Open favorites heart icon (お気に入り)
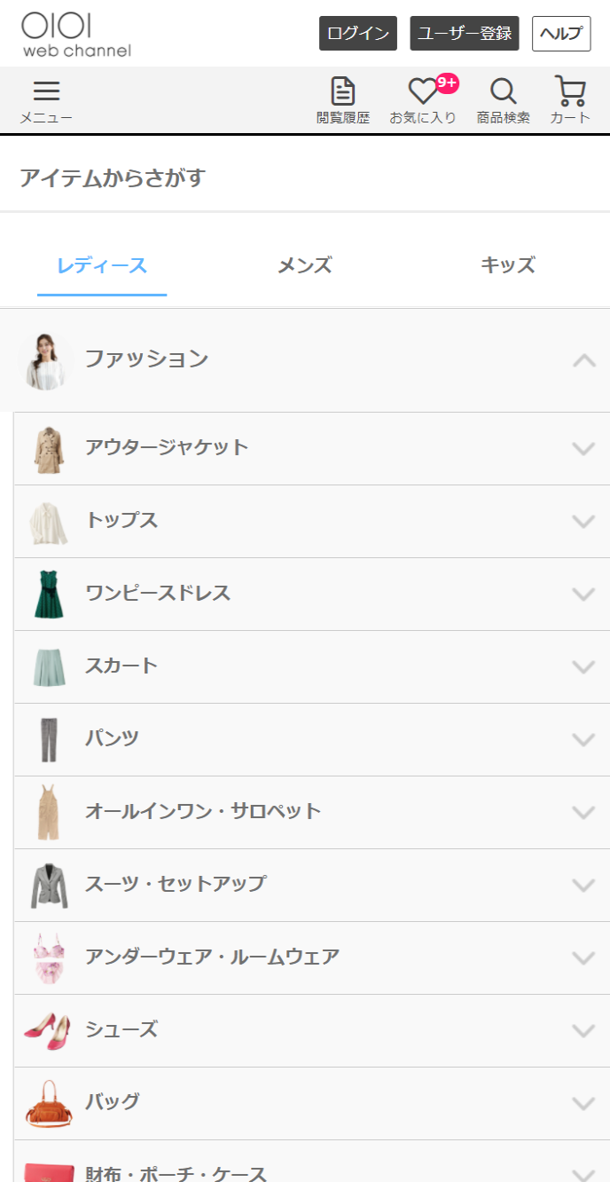 pyautogui.click(x=423, y=91)
